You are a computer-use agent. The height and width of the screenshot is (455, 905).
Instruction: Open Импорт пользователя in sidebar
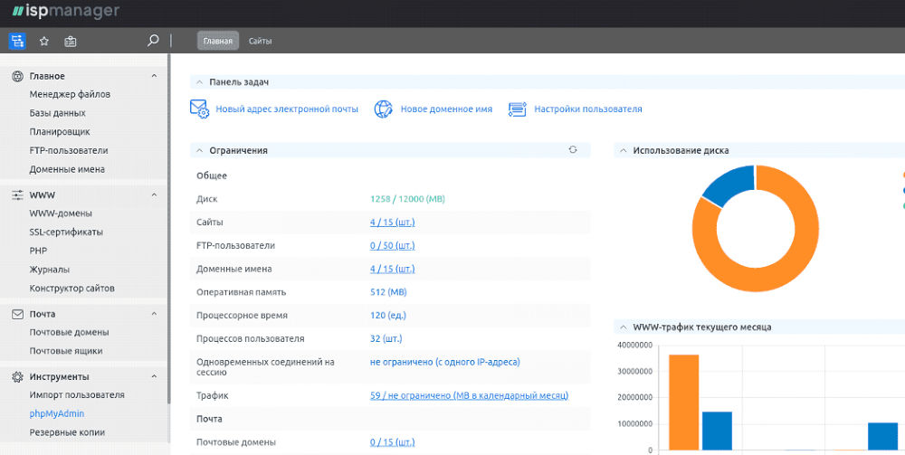tap(77, 395)
